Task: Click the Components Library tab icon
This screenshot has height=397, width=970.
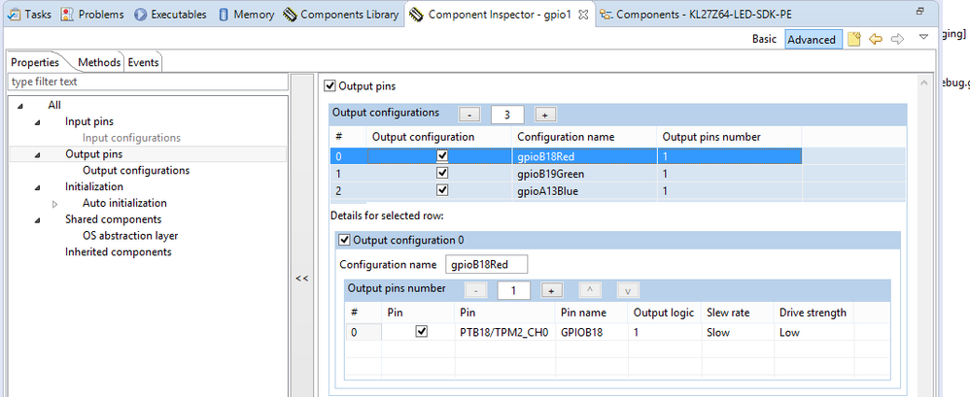Action: (291, 15)
